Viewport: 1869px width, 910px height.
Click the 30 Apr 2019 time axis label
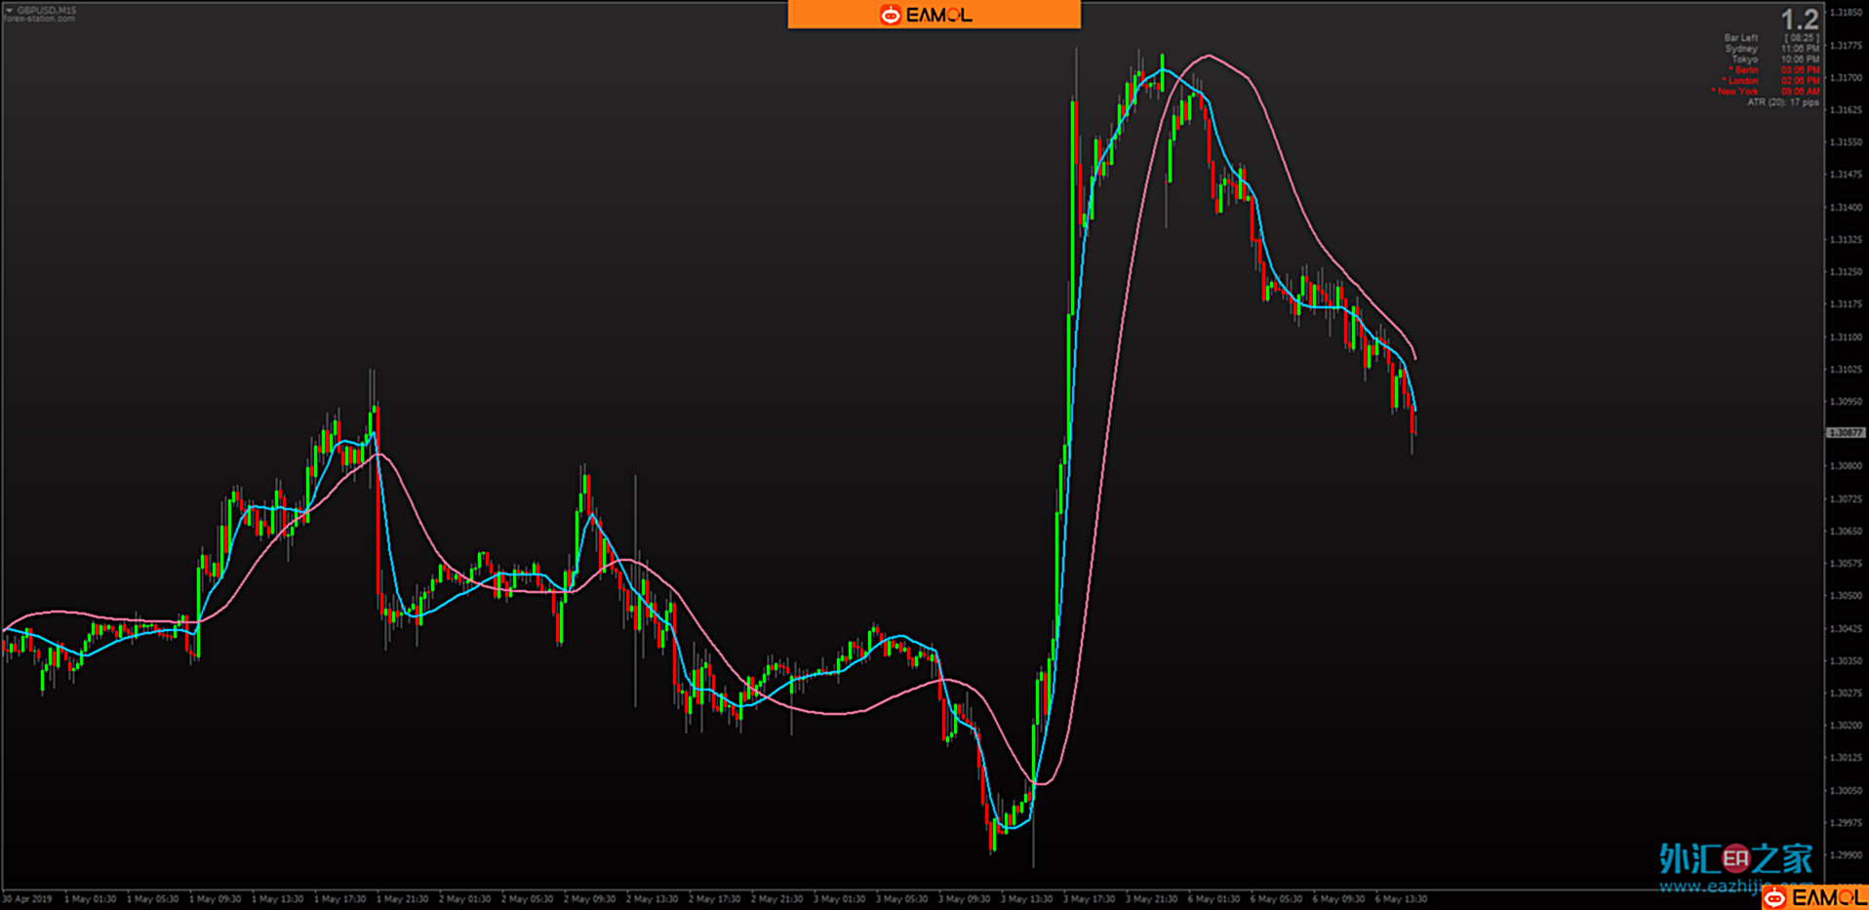click(27, 899)
